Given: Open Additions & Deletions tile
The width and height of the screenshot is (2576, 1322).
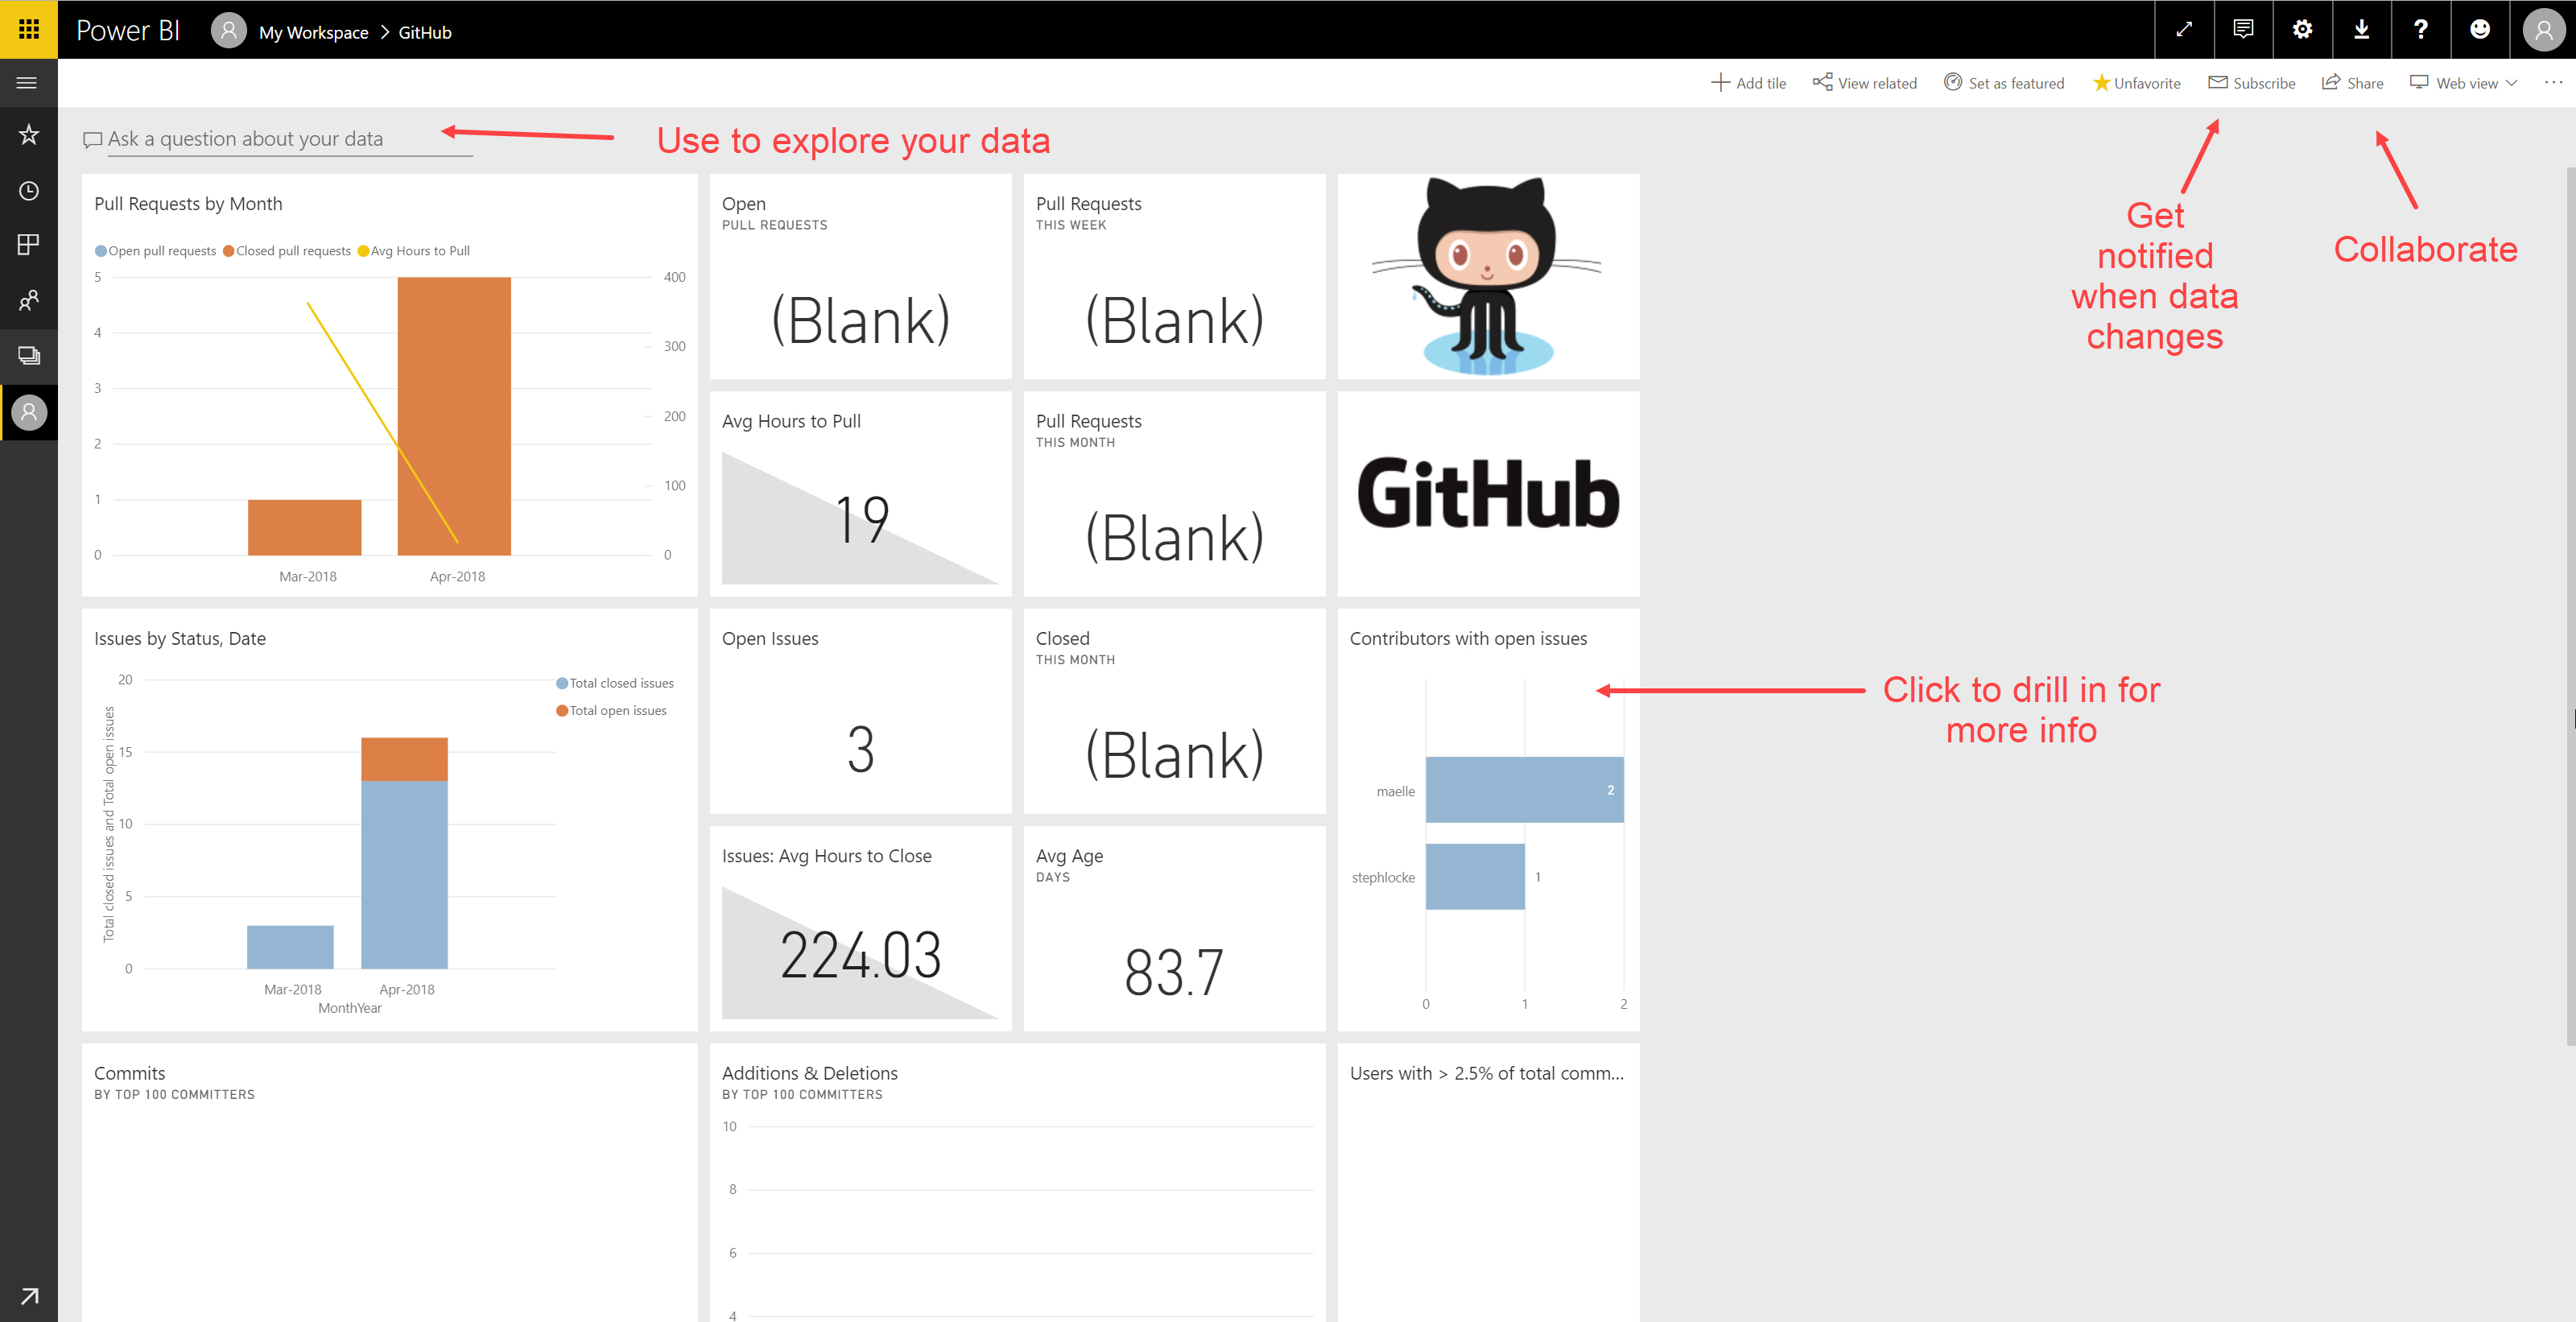Looking at the screenshot, I should pos(1017,1183).
